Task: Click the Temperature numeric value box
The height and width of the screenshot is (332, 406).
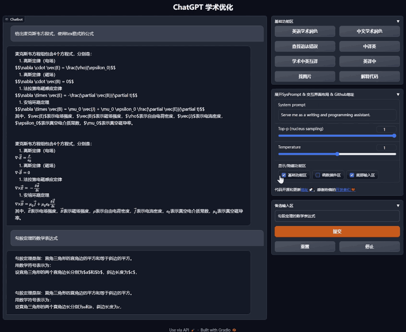Action: tap(386, 148)
